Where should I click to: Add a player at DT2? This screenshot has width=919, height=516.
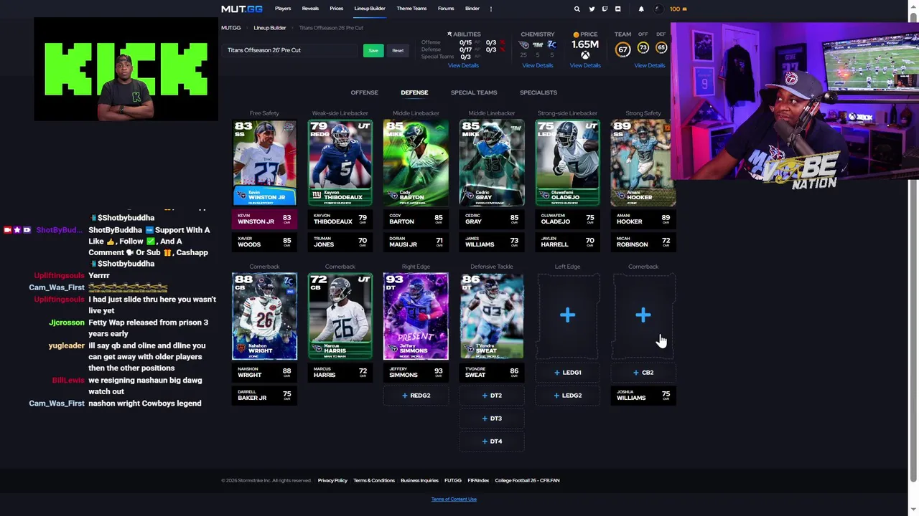pos(491,396)
